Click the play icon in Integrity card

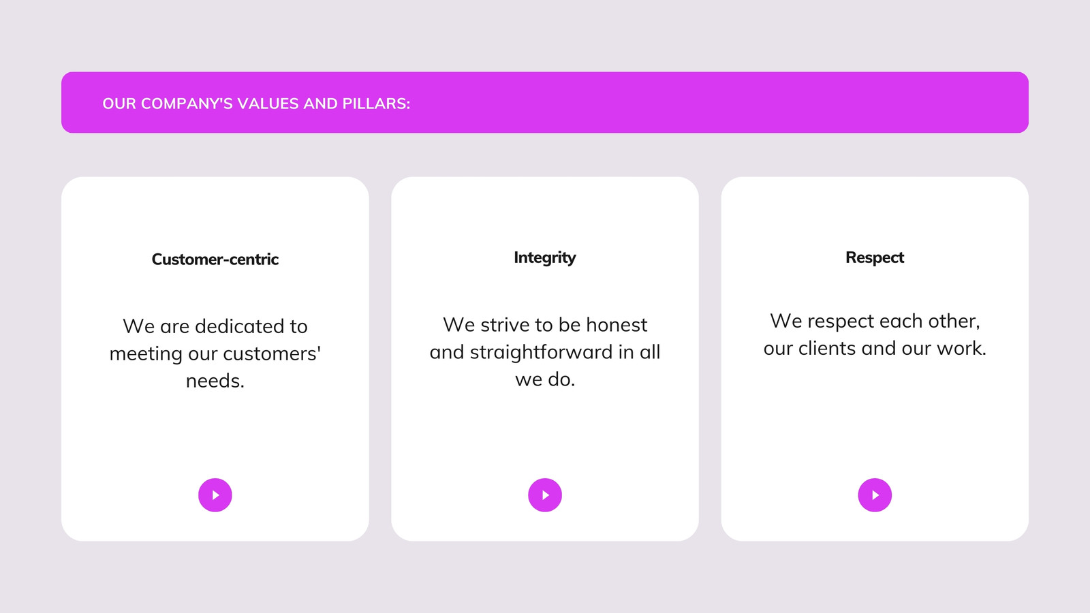coord(545,495)
